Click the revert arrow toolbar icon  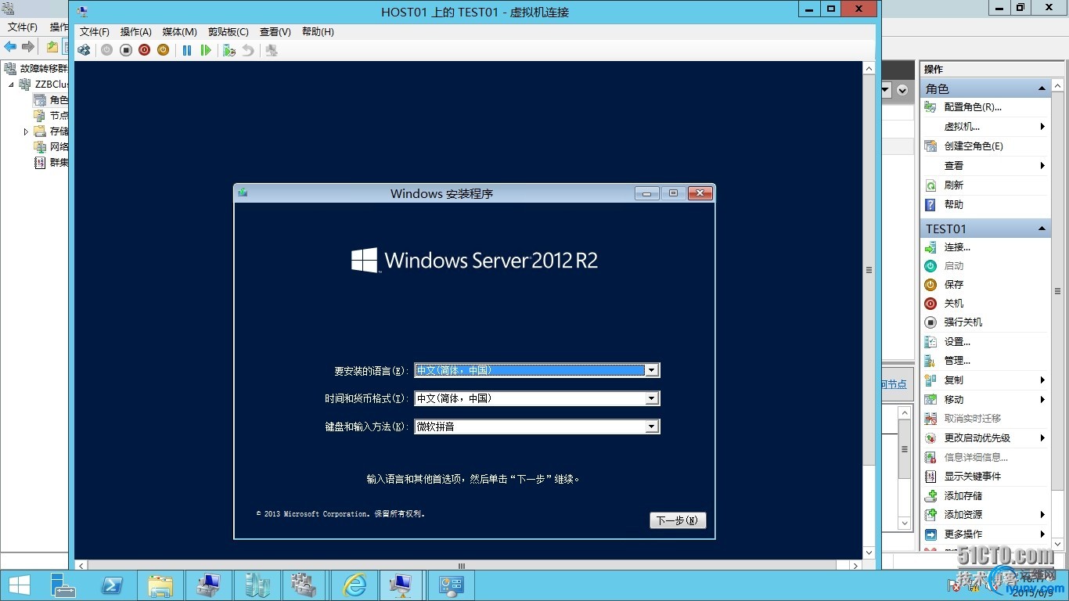click(248, 50)
